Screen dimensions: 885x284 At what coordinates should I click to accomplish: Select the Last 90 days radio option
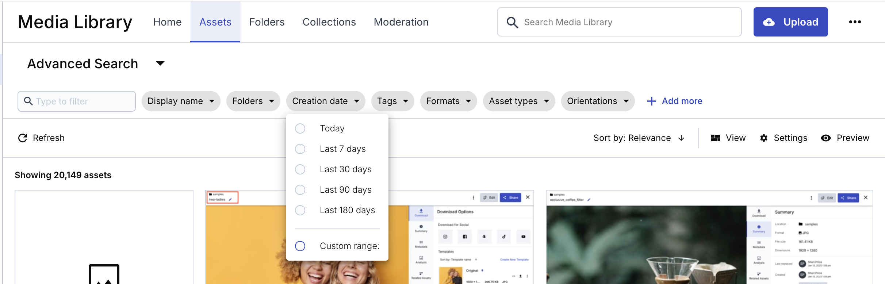(300, 190)
